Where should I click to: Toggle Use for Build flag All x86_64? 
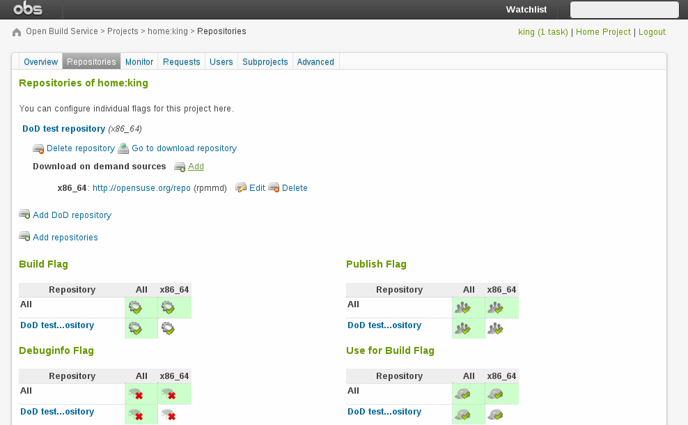pos(495,394)
